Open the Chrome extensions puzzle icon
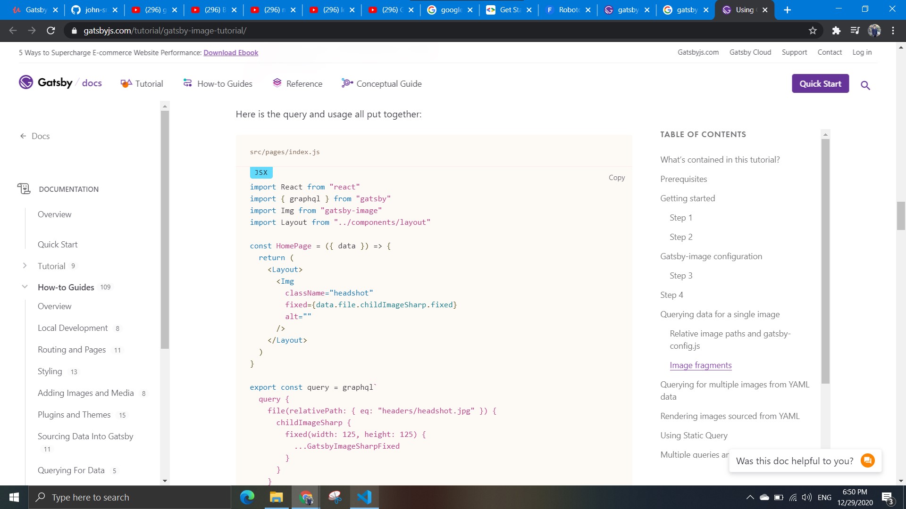This screenshot has height=509, width=906. 836,31
